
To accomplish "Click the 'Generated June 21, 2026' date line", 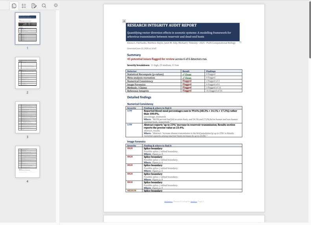I will click(142, 48).
